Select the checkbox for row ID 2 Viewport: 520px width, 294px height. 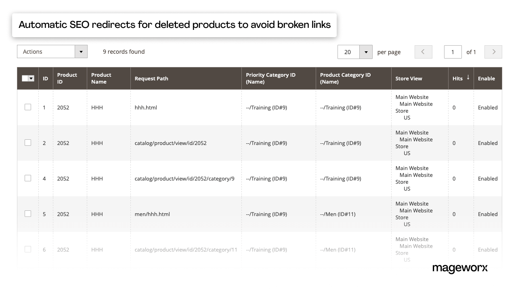coord(28,143)
